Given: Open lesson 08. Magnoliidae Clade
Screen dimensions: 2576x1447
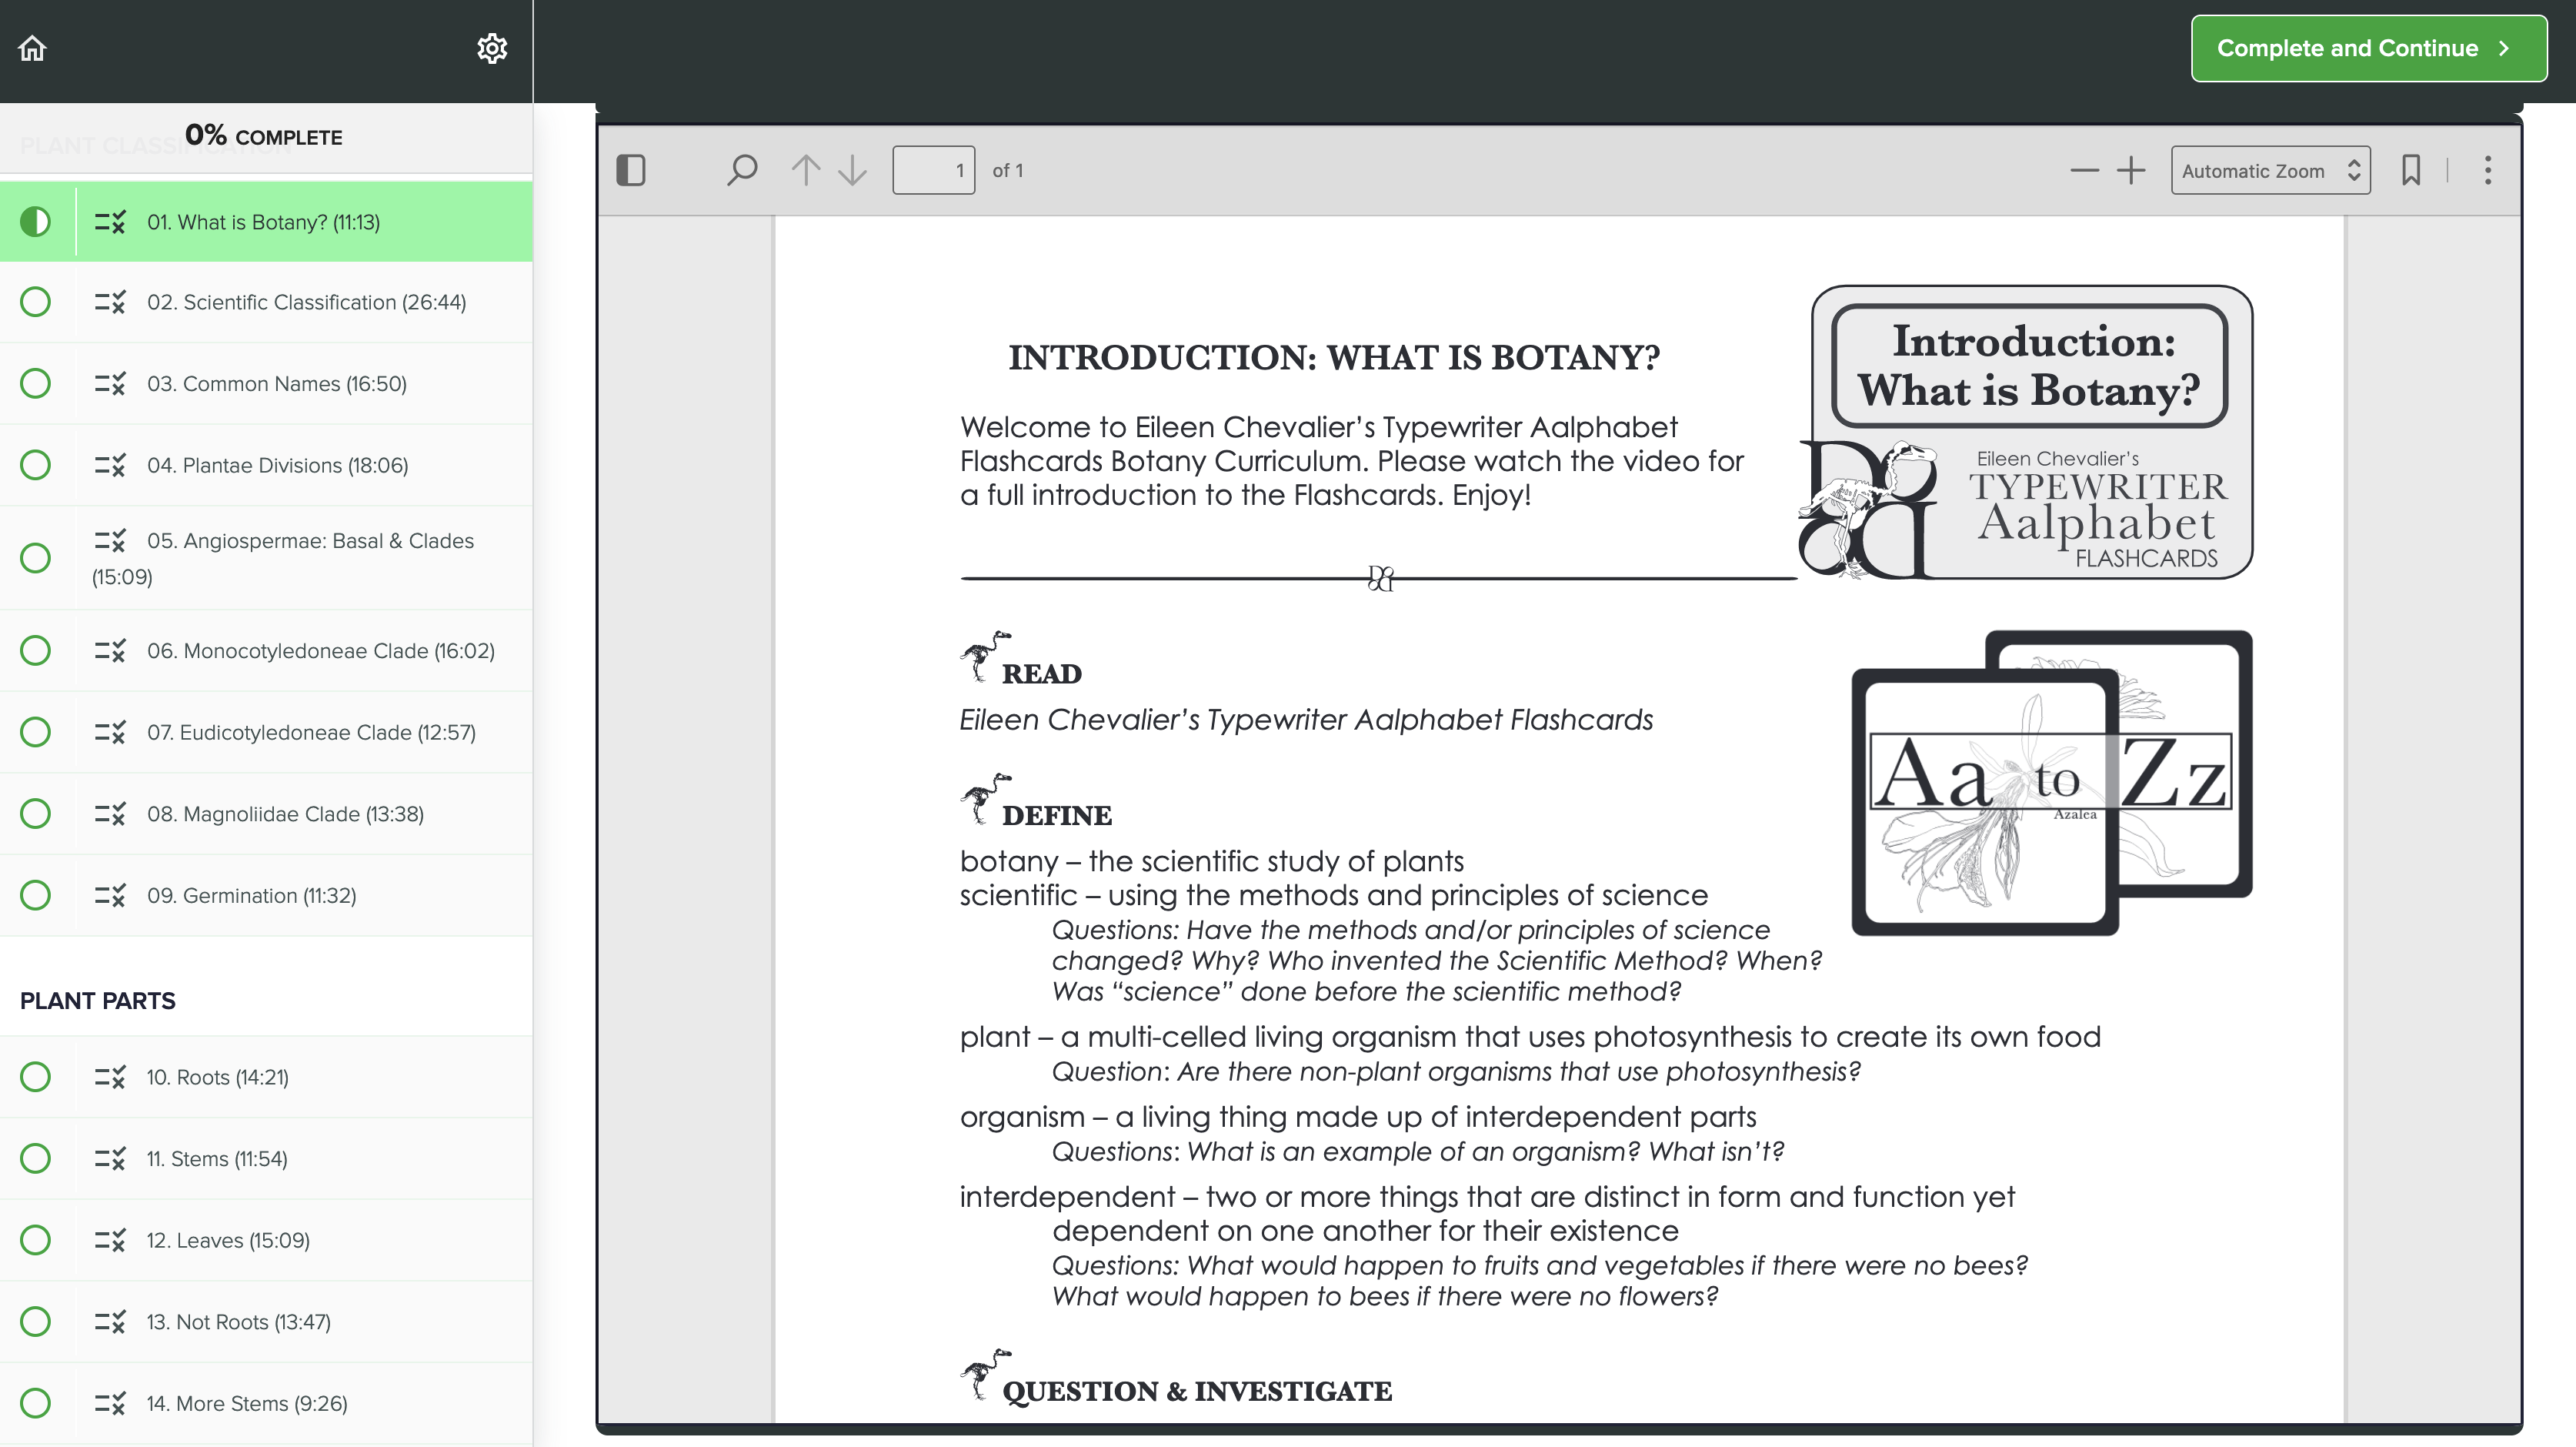Looking at the screenshot, I should [266, 814].
